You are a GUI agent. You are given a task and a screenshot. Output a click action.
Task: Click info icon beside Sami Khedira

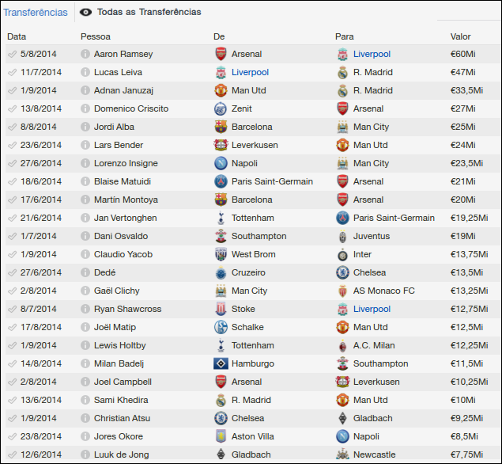click(85, 400)
